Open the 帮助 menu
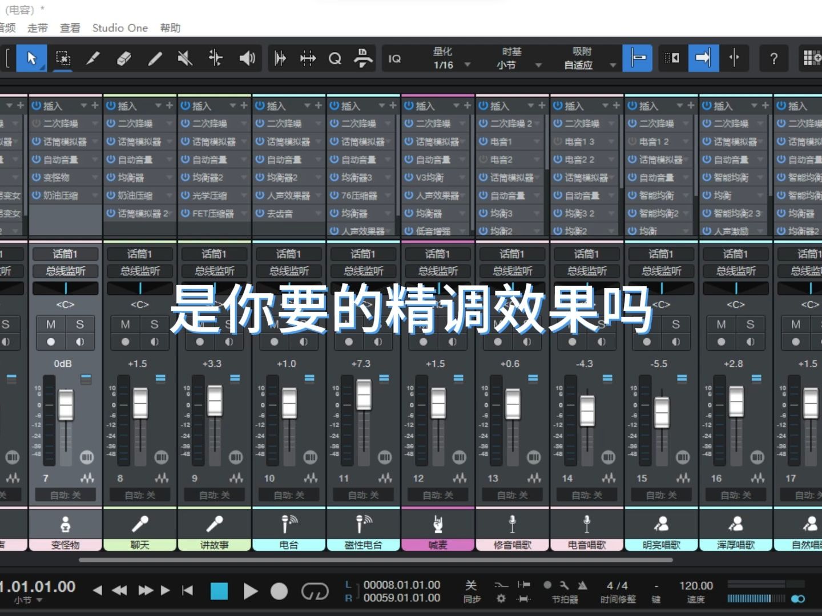Screen dimensions: 822x616 click(170, 28)
